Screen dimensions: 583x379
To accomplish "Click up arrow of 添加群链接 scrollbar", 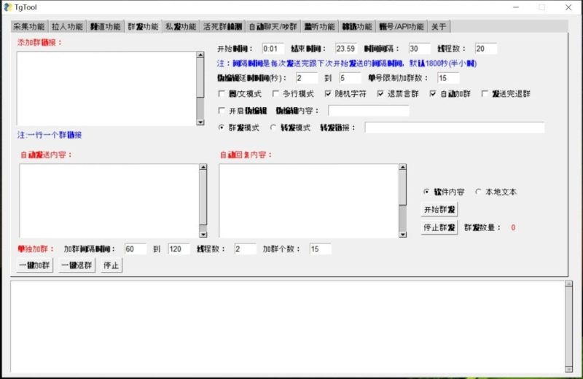I will (x=200, y=55).
